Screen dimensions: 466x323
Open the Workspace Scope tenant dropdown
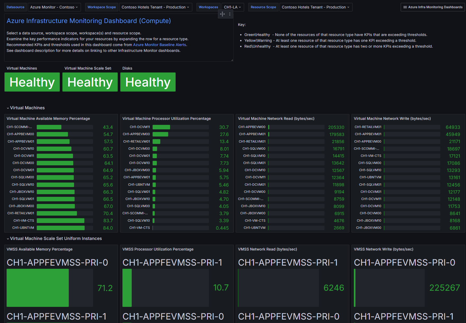click(x=155, y=7)
